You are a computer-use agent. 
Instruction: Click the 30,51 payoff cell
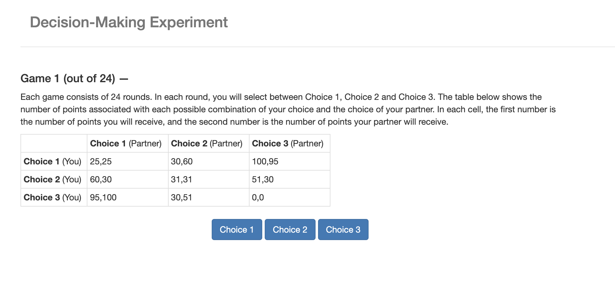tap(209, 197)
